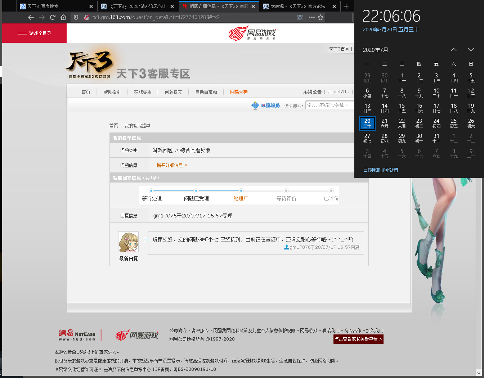Select July 15 in the calendar
The image size is (484, 378).
[x=402, y=108]
